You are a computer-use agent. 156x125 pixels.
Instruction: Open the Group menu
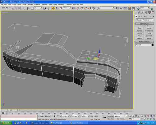tap(14, 5)
